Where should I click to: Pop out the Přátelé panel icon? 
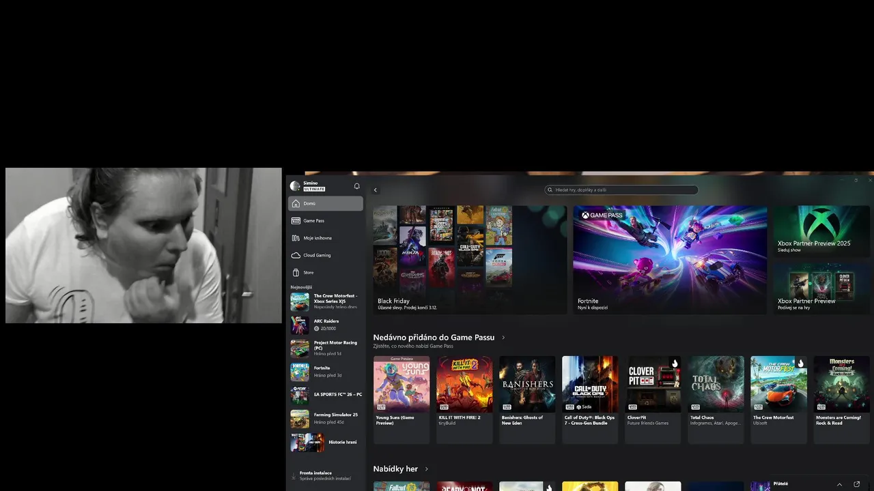click(x=857, y=484)
